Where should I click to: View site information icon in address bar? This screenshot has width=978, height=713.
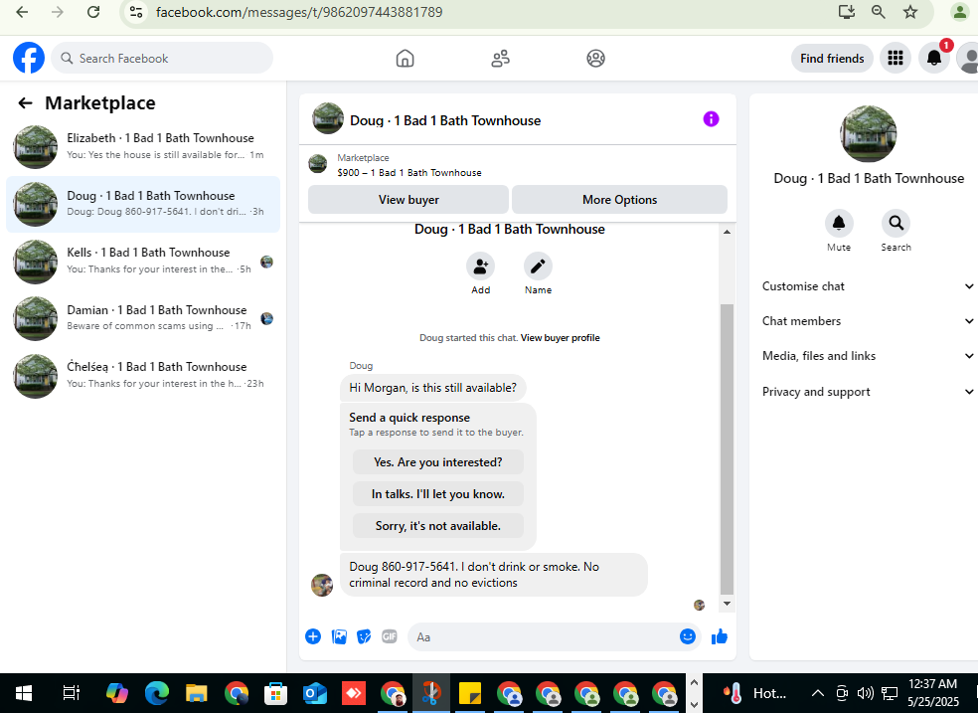135,12
